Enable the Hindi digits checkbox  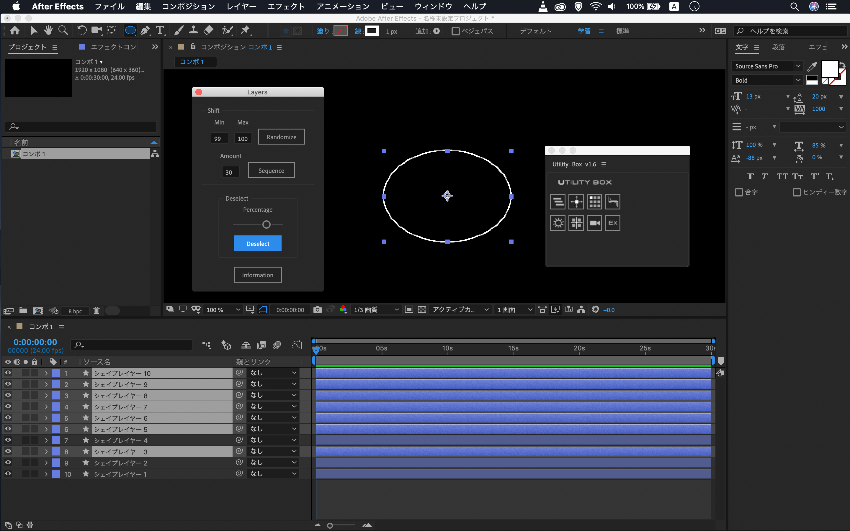pyautogui.click(x=797, y=192)
